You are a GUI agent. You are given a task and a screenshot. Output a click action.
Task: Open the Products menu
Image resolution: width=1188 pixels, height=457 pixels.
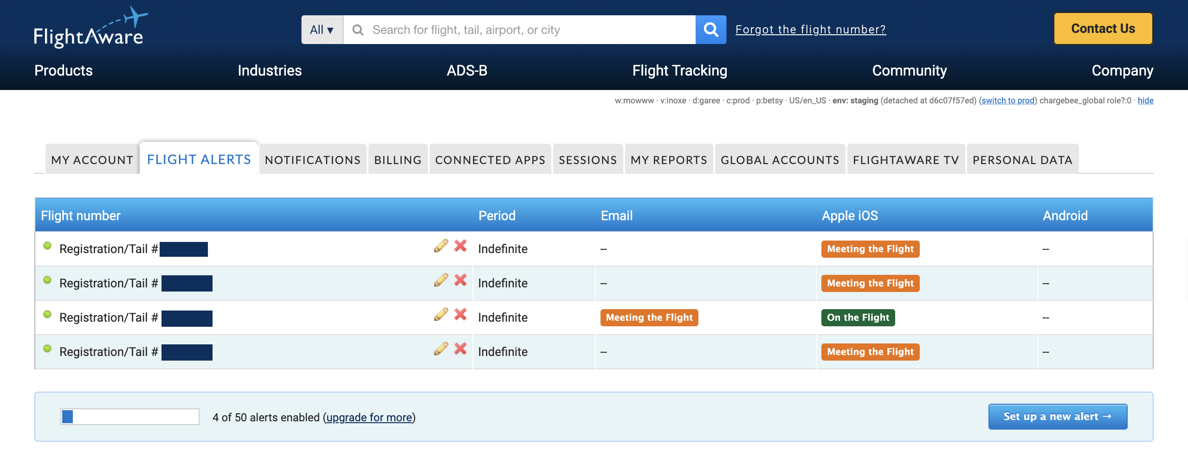[64, 70]
